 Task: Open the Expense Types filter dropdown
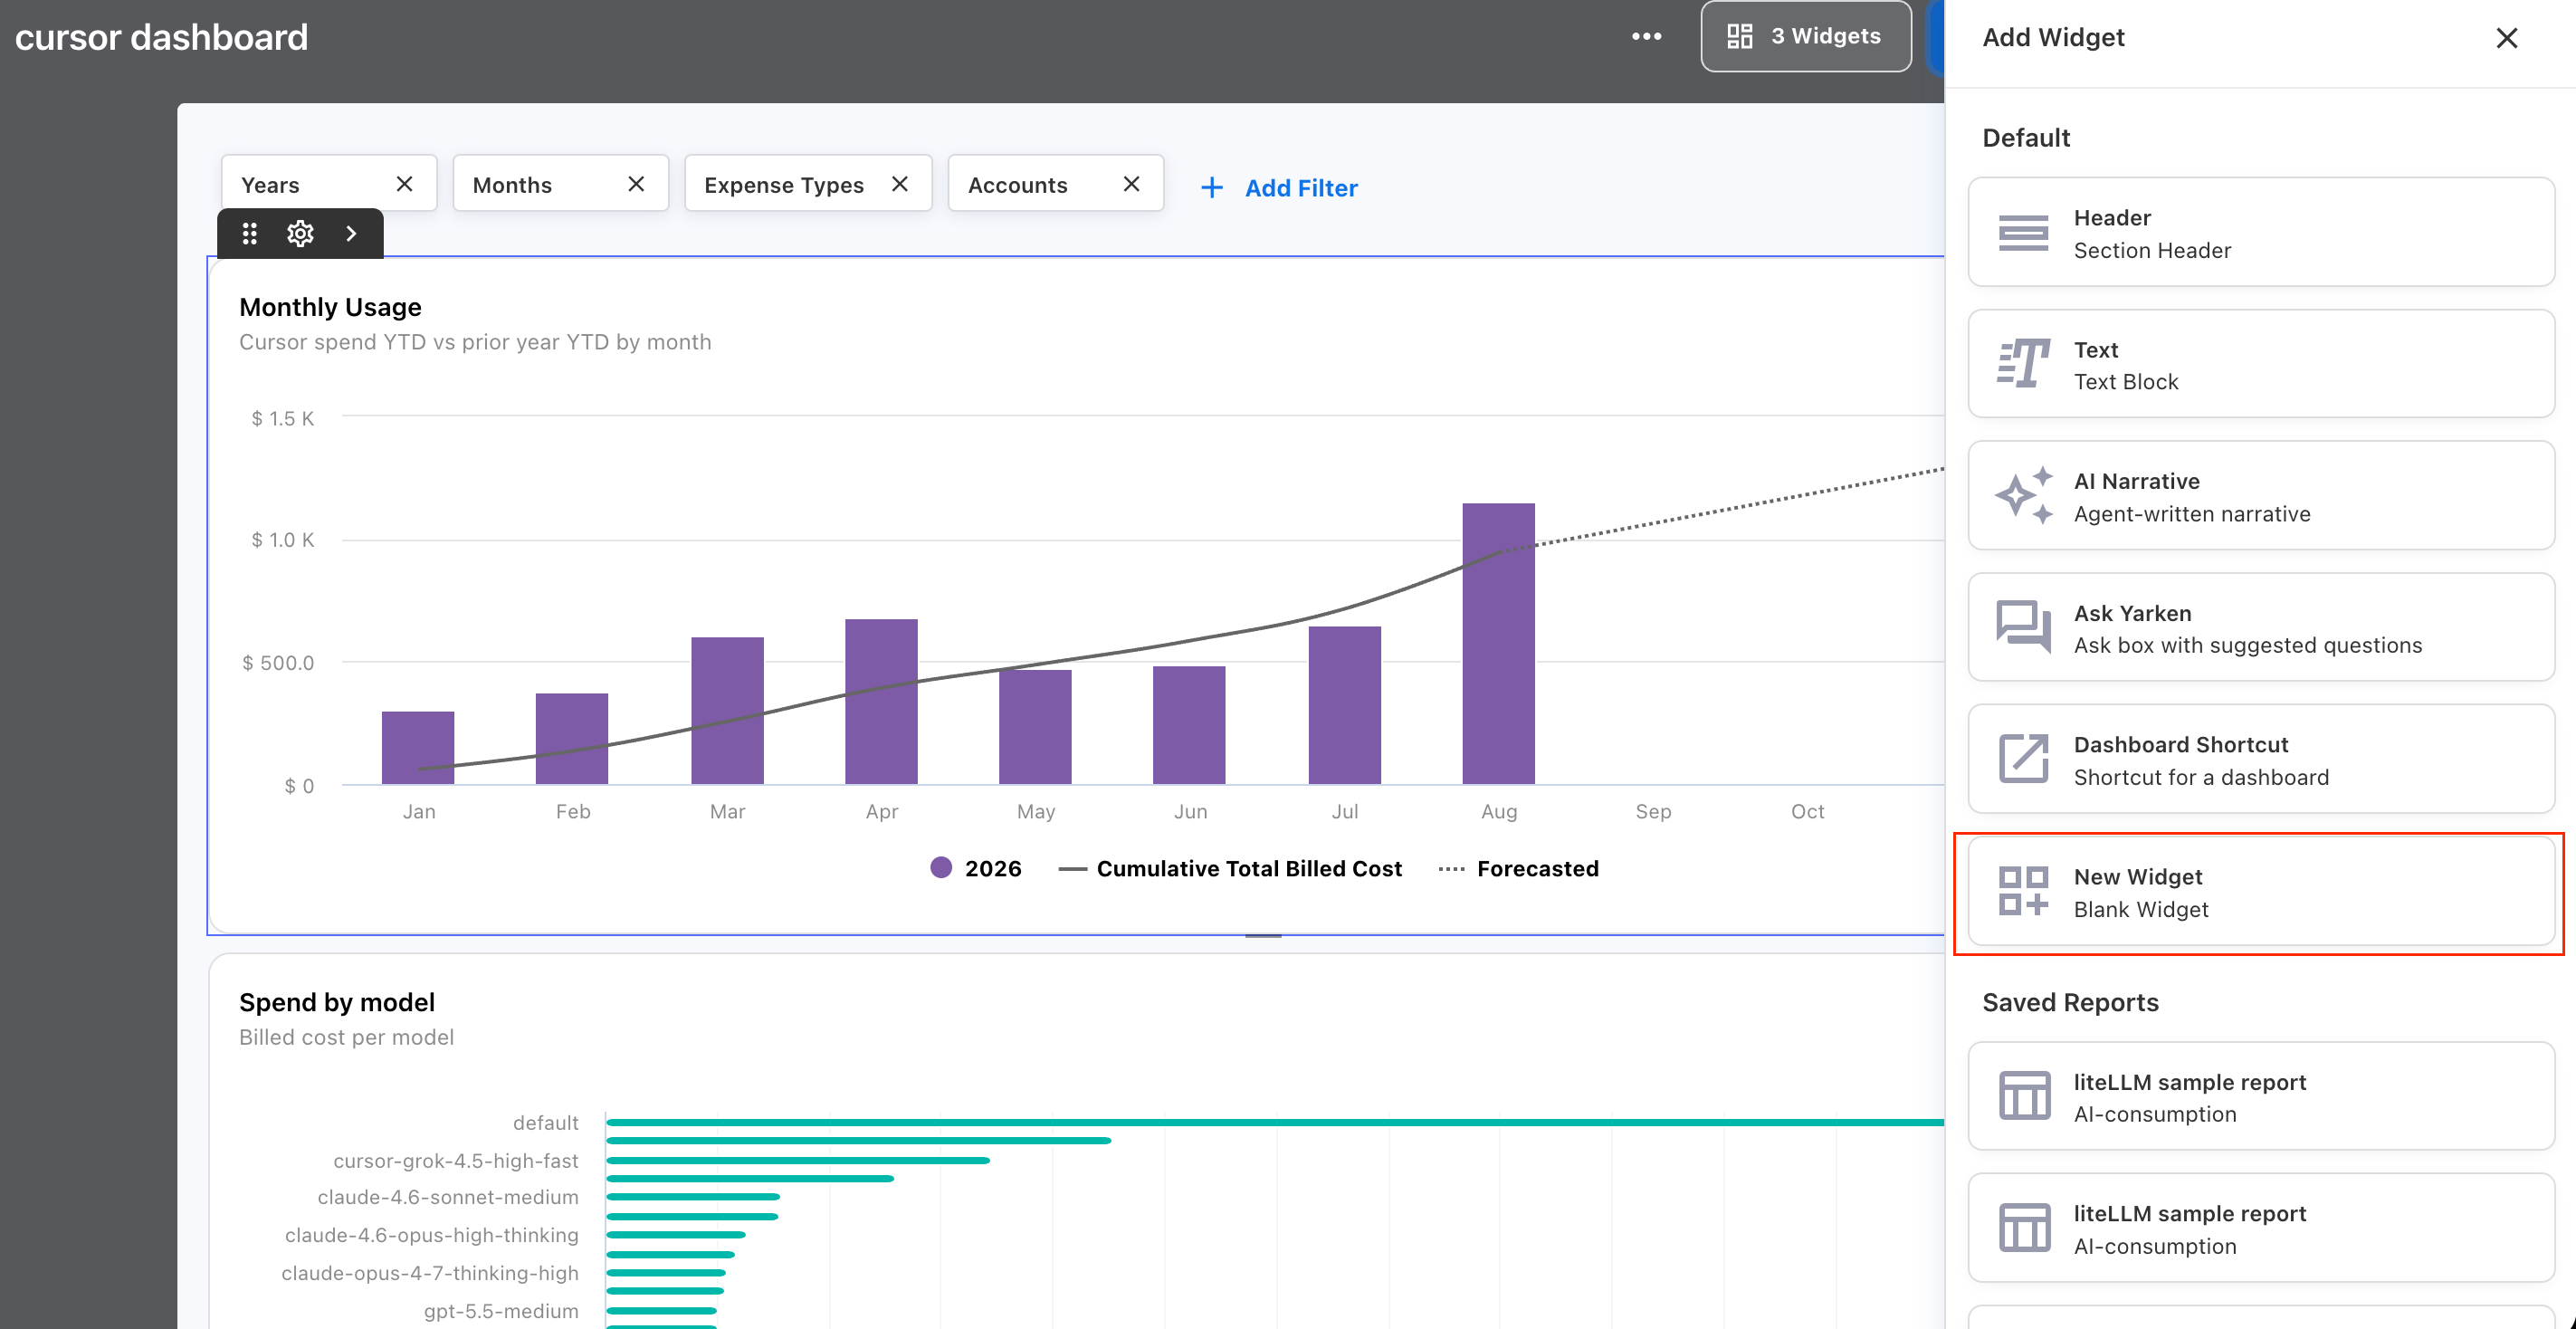point(807,184)
